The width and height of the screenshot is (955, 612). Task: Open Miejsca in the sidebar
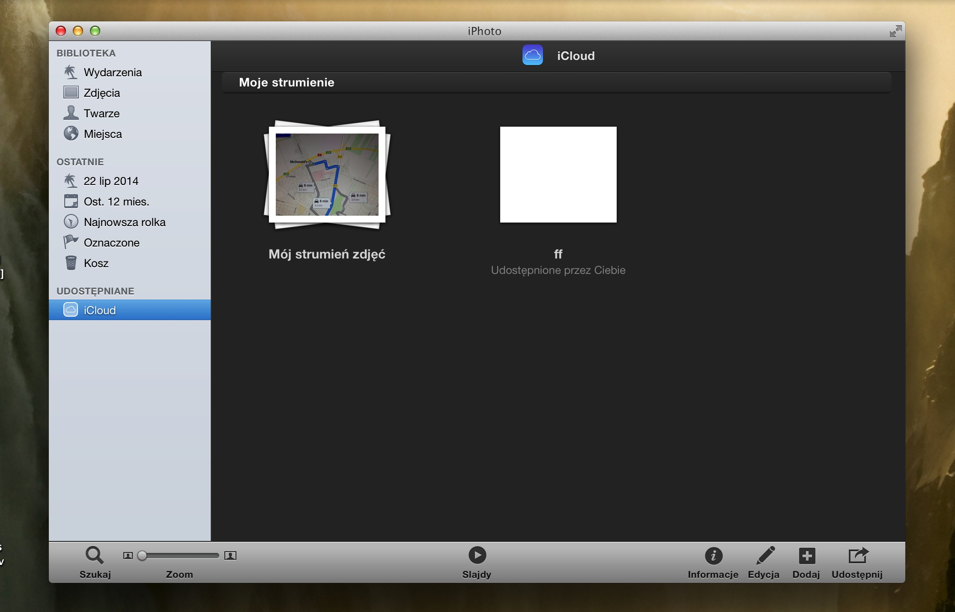pos(103,134)
